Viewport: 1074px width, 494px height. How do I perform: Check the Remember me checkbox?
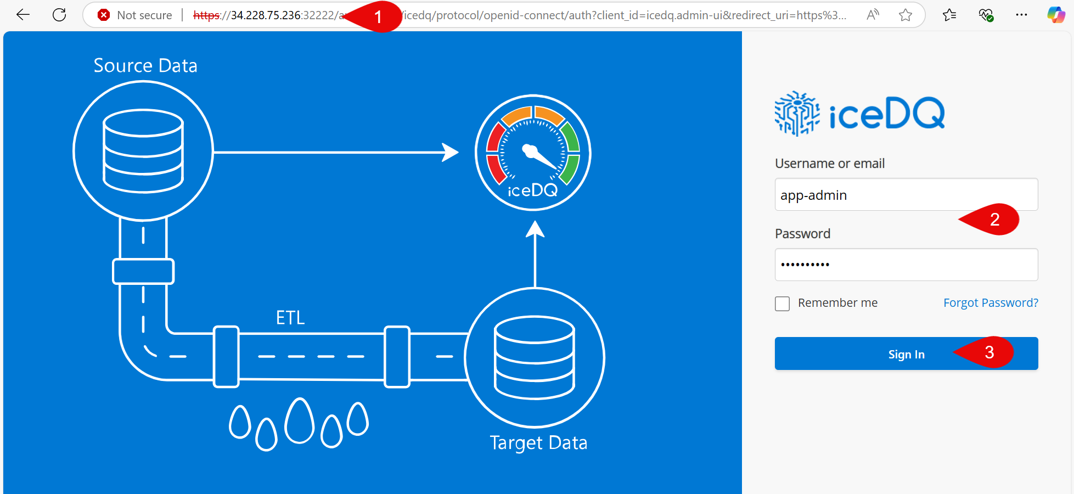(x=782, y=304)
